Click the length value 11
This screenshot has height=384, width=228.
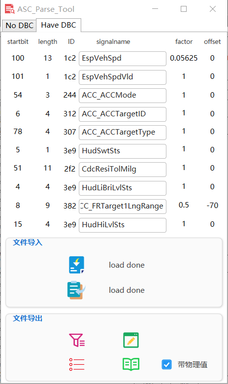click(x=47, y=168)
